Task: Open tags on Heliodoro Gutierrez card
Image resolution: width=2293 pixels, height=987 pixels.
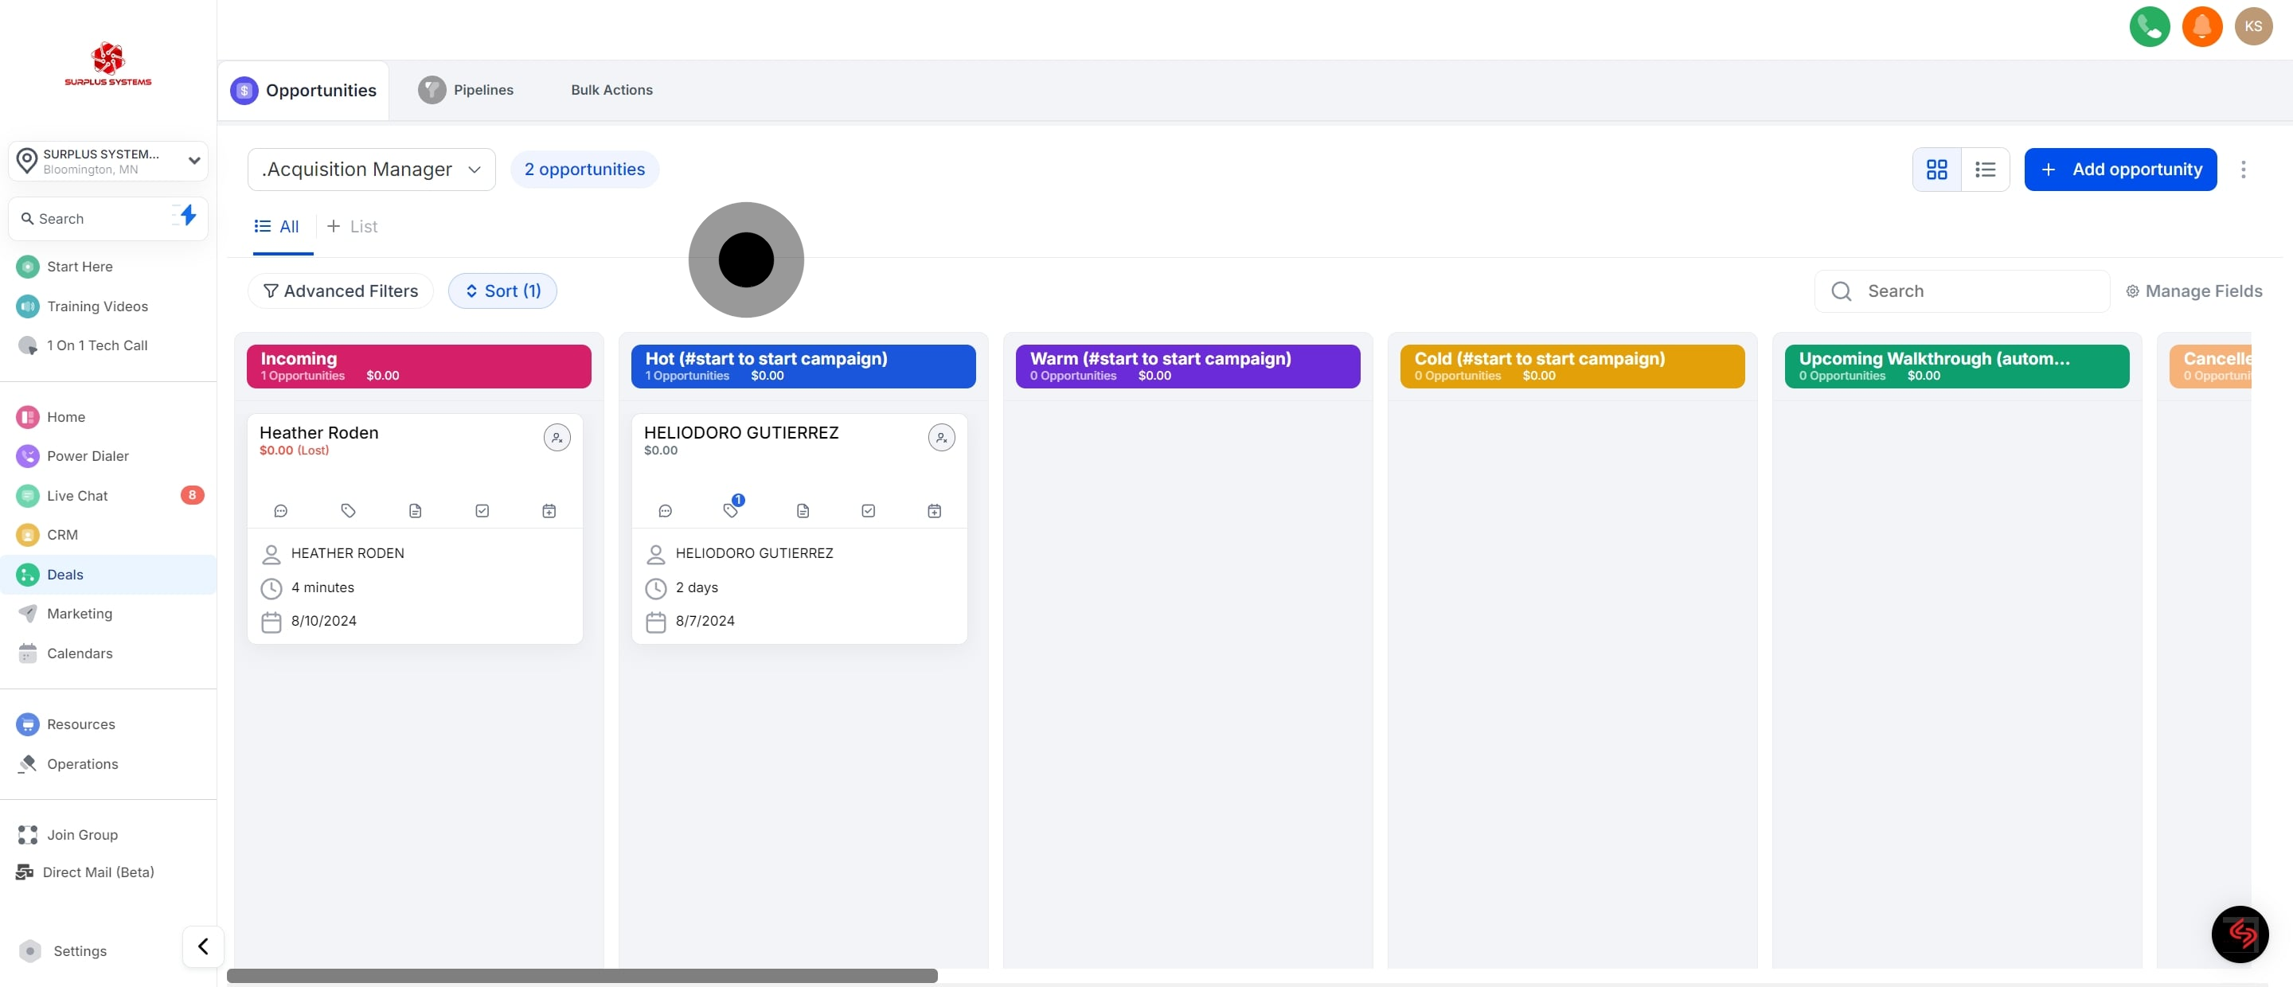Action: point(731,510)
